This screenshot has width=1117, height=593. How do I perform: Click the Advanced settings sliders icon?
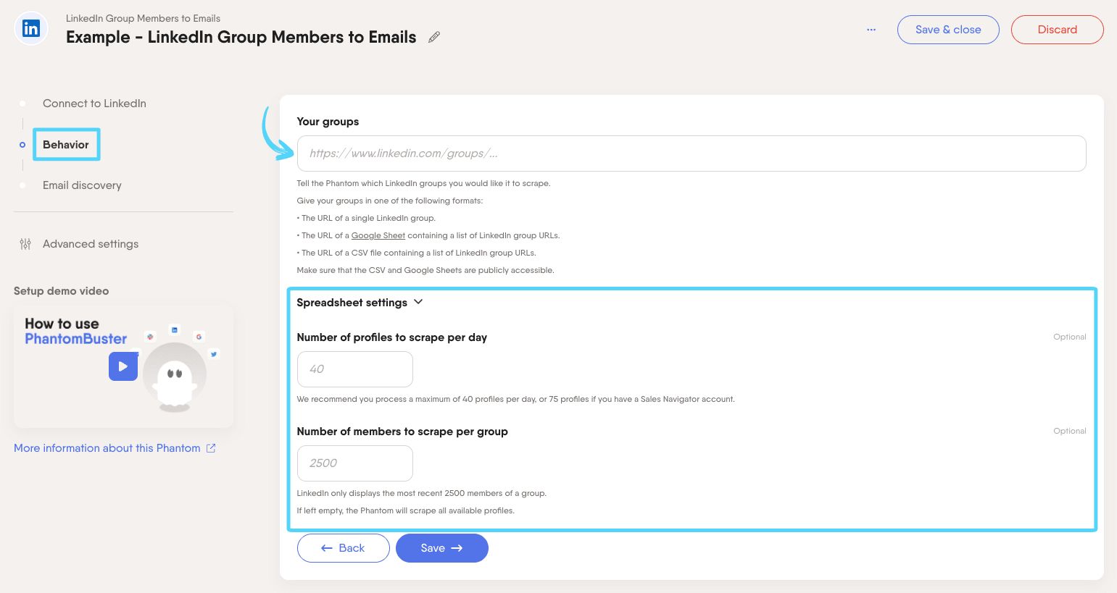(25, 244)
